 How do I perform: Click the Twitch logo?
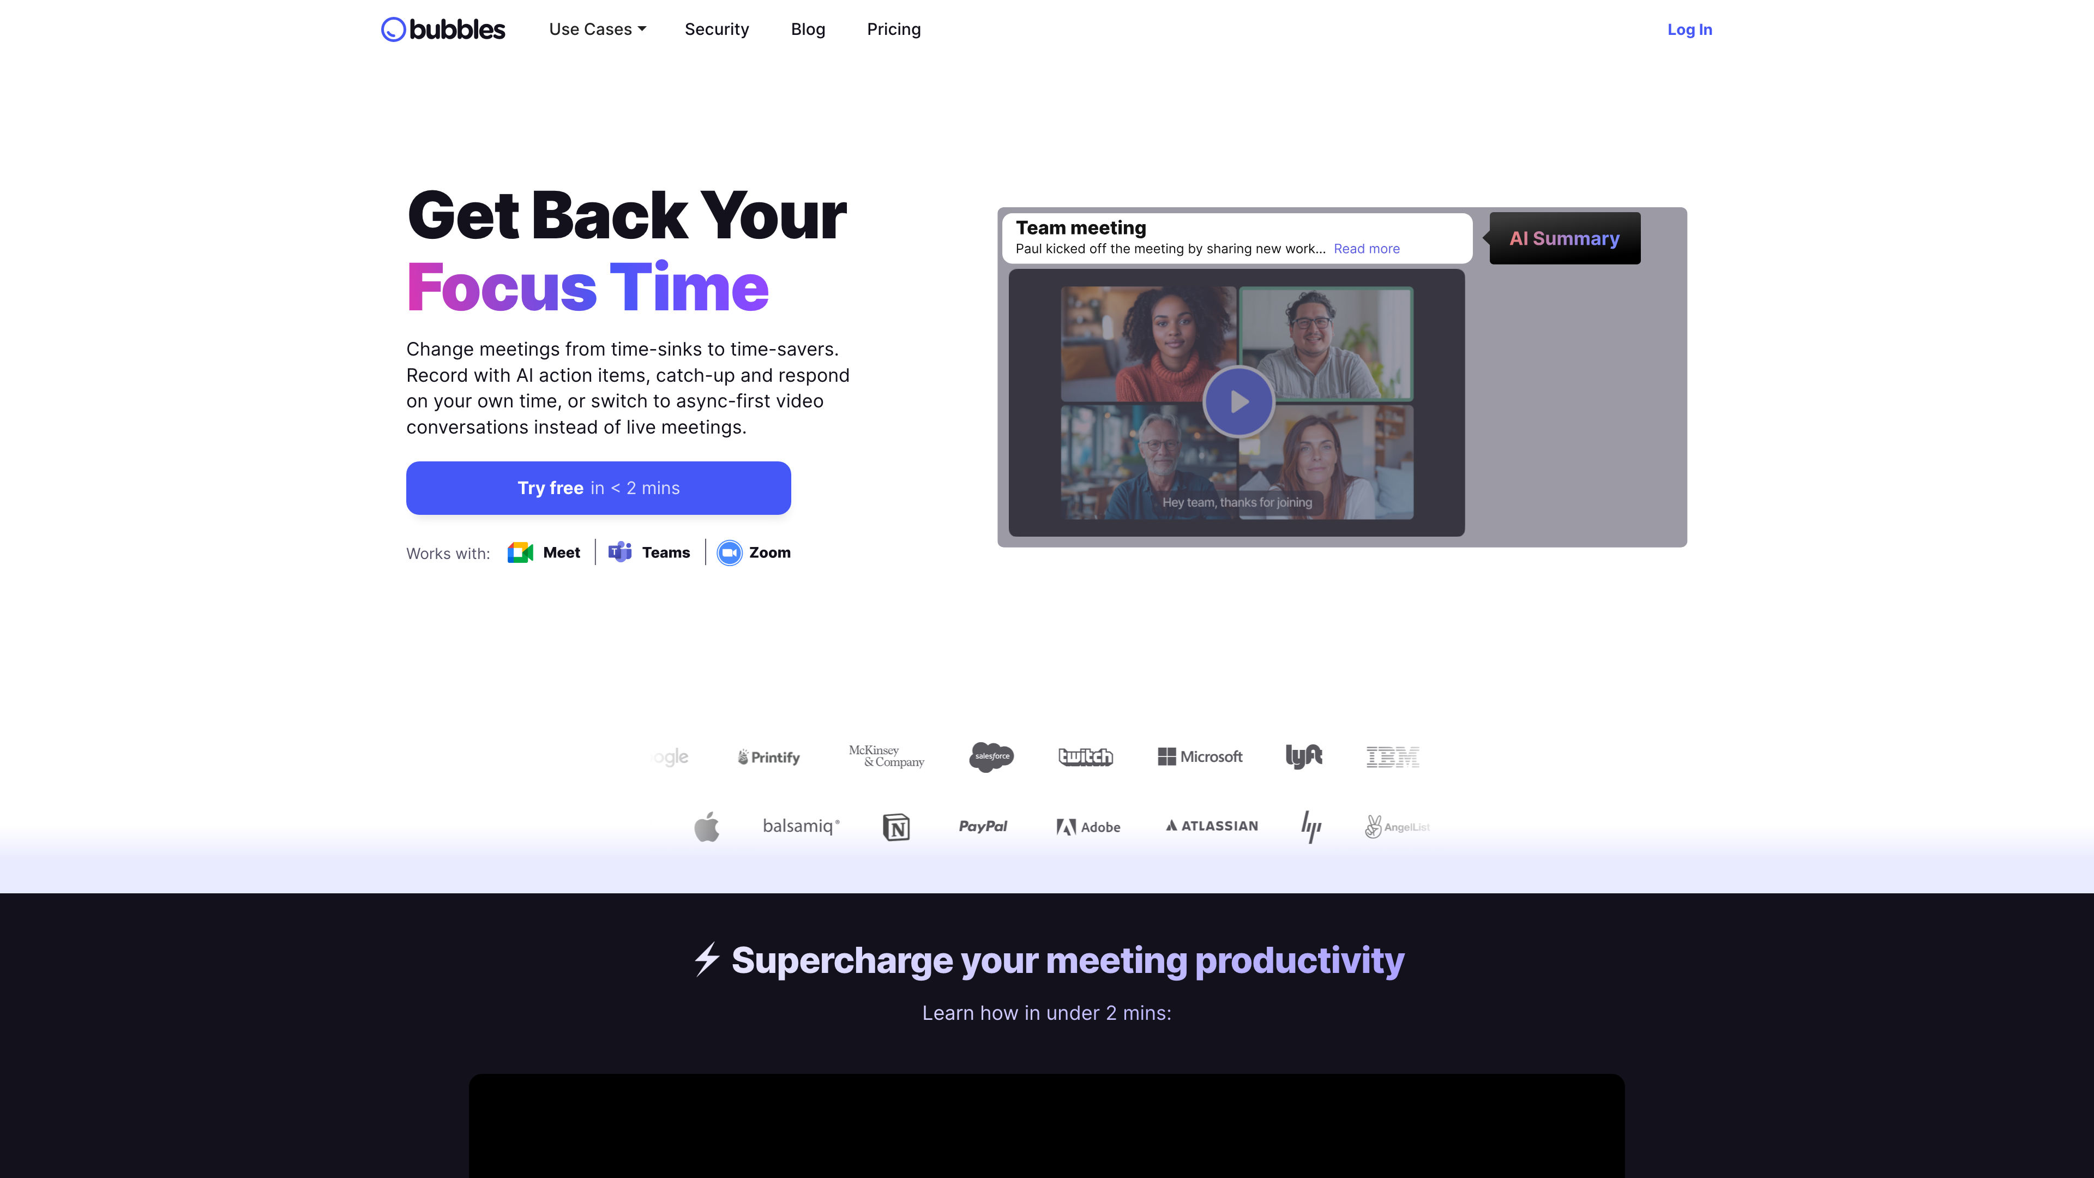click(x=1085, y=756)
